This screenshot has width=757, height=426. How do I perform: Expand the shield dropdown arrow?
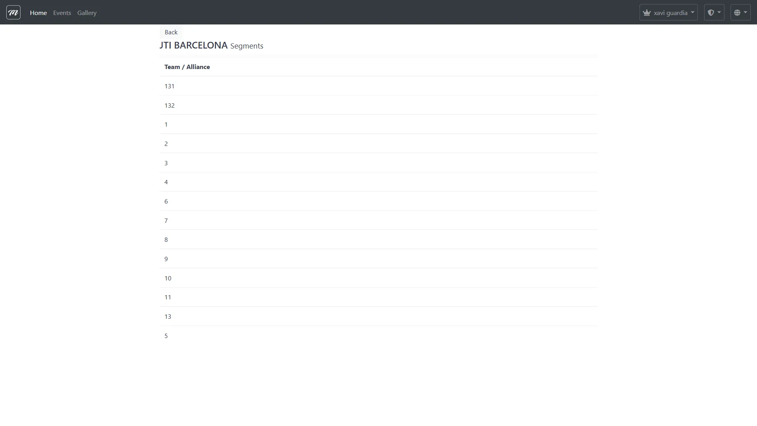719,13
